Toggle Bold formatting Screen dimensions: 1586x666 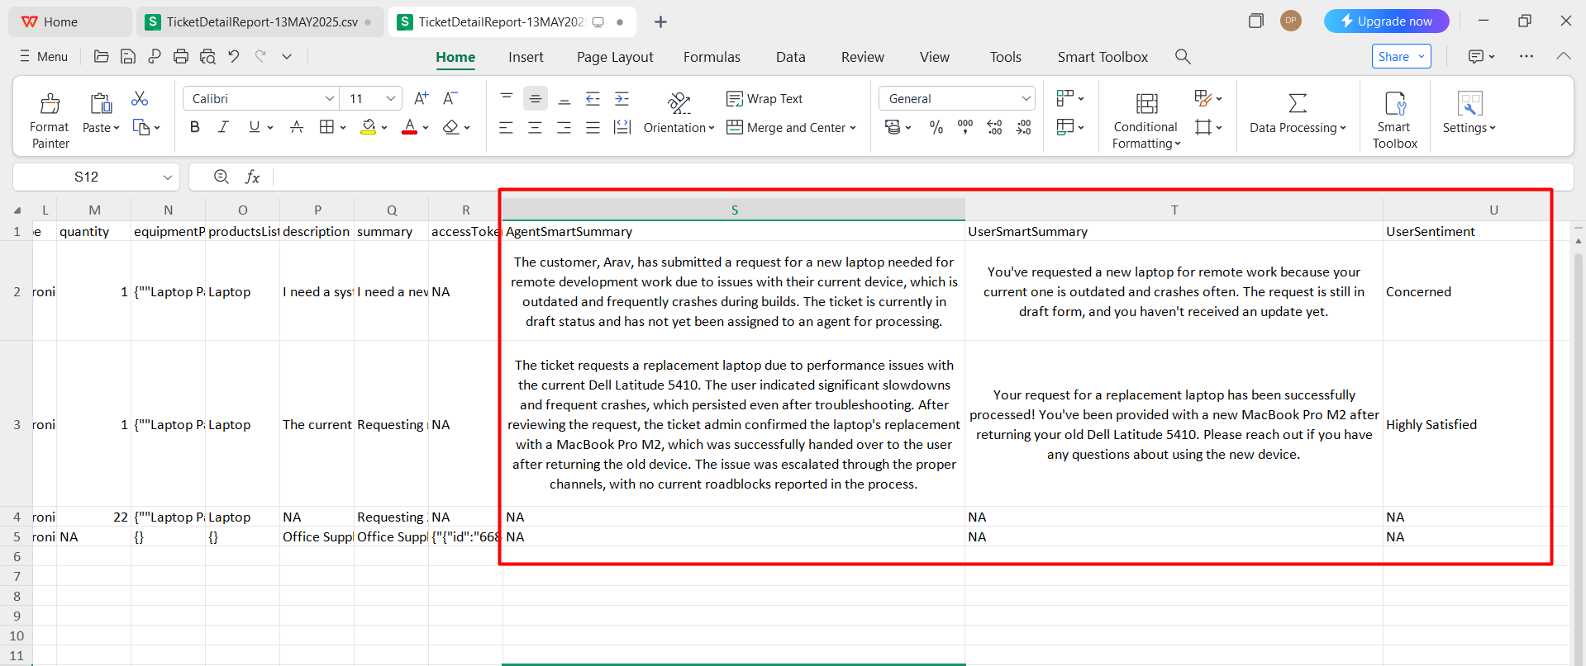coord(195,127)
